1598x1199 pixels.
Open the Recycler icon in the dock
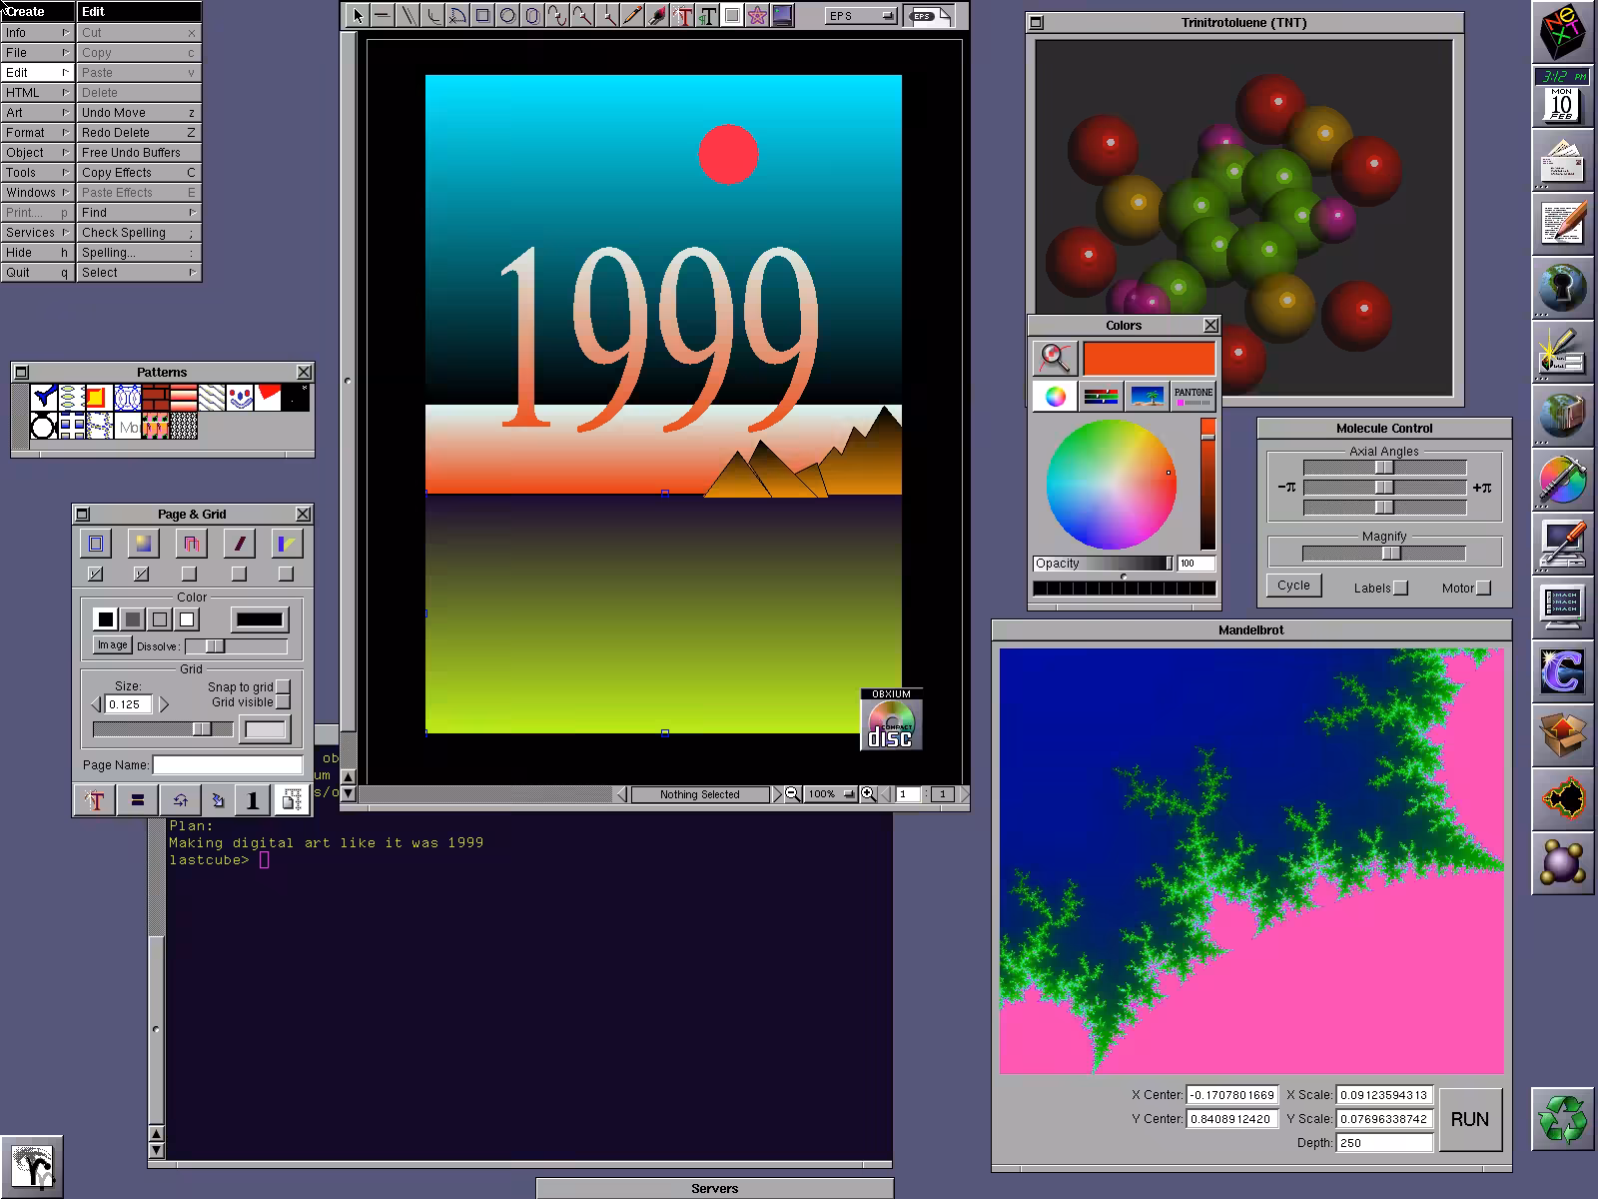pos(1562,1118)
